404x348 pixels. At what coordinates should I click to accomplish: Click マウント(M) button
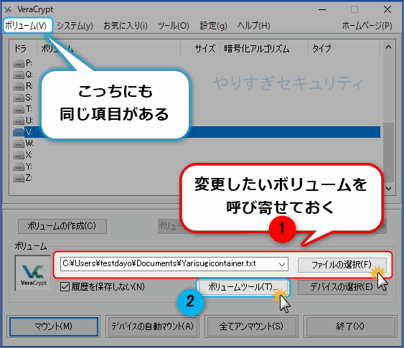pyautogui.click(x=54, y=326)
